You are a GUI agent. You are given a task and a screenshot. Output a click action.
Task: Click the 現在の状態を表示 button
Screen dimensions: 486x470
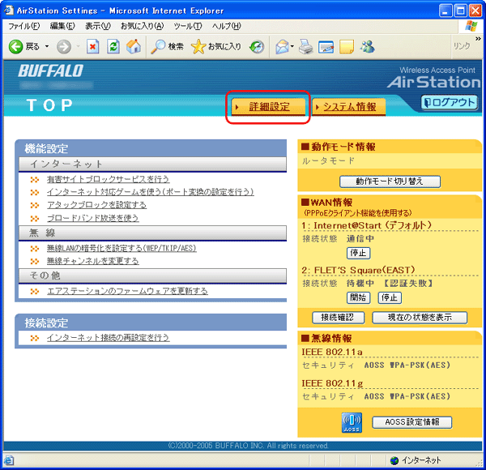tap(420, 318)
